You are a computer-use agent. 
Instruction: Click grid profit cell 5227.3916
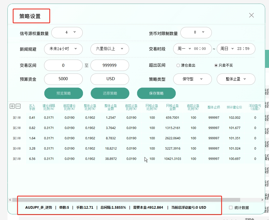tap(173, 149)
